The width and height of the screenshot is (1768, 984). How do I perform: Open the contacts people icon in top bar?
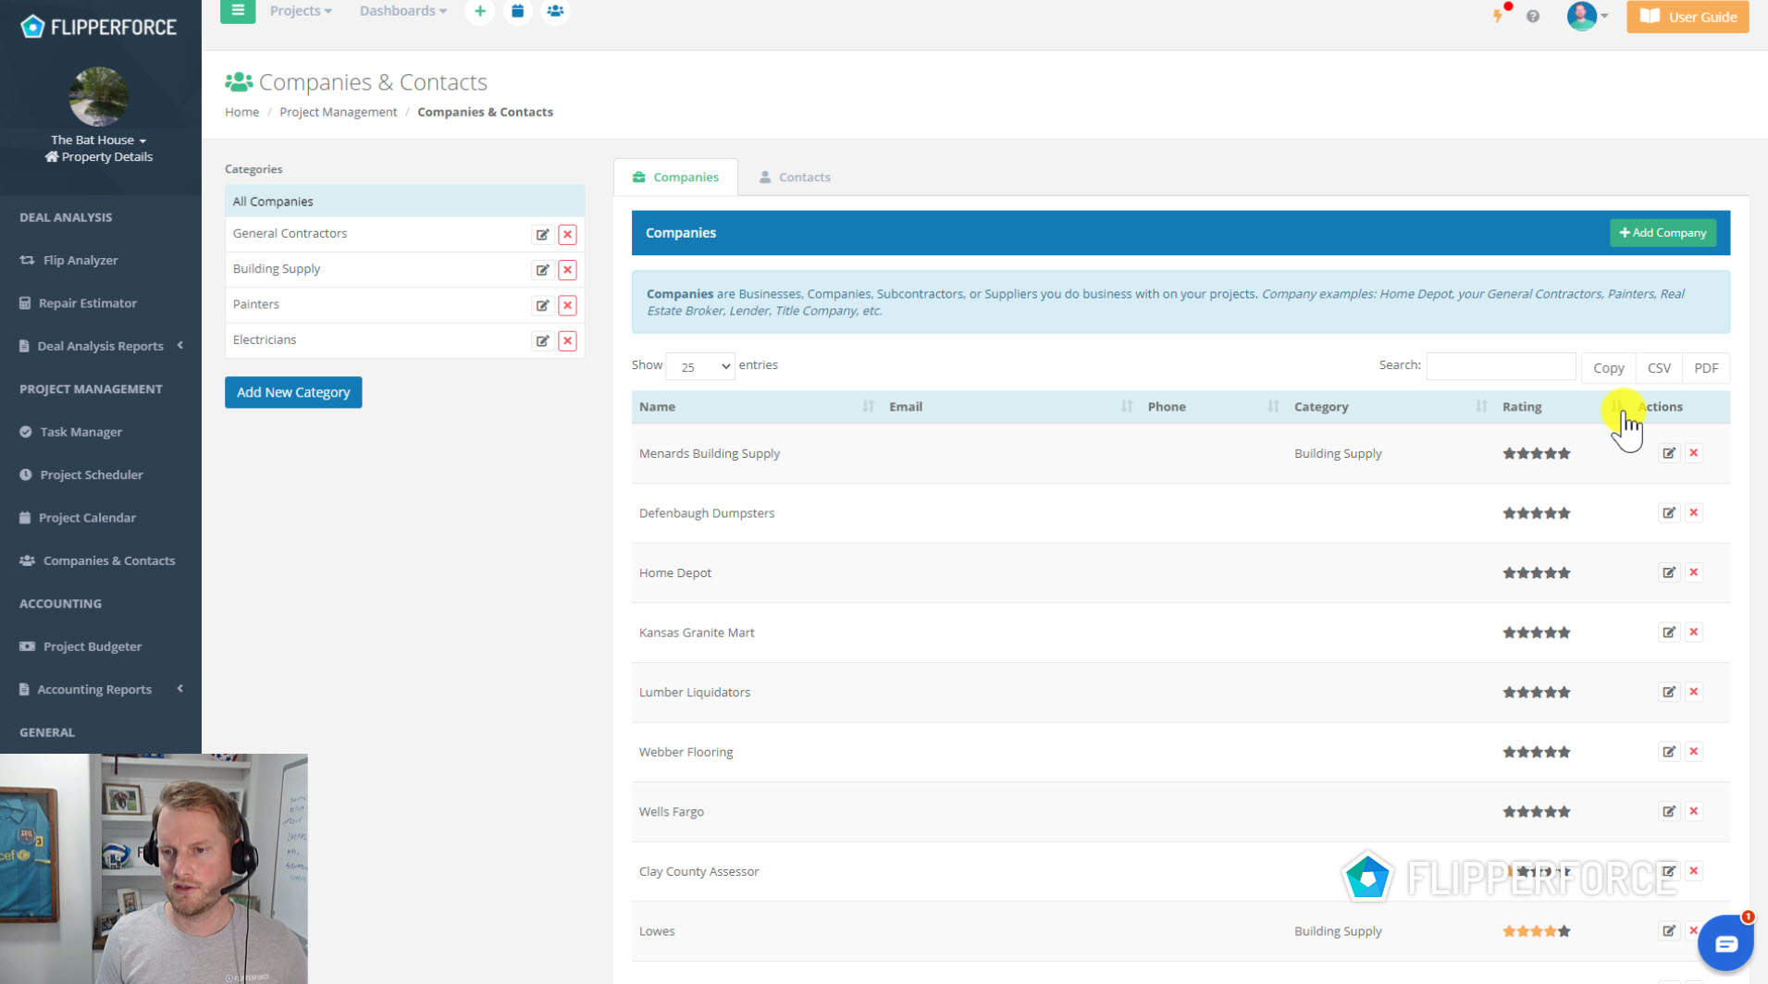tap(555, 11)
